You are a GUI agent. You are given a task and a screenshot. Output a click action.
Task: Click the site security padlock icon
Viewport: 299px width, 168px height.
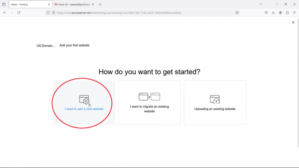[x=54, y=13]
